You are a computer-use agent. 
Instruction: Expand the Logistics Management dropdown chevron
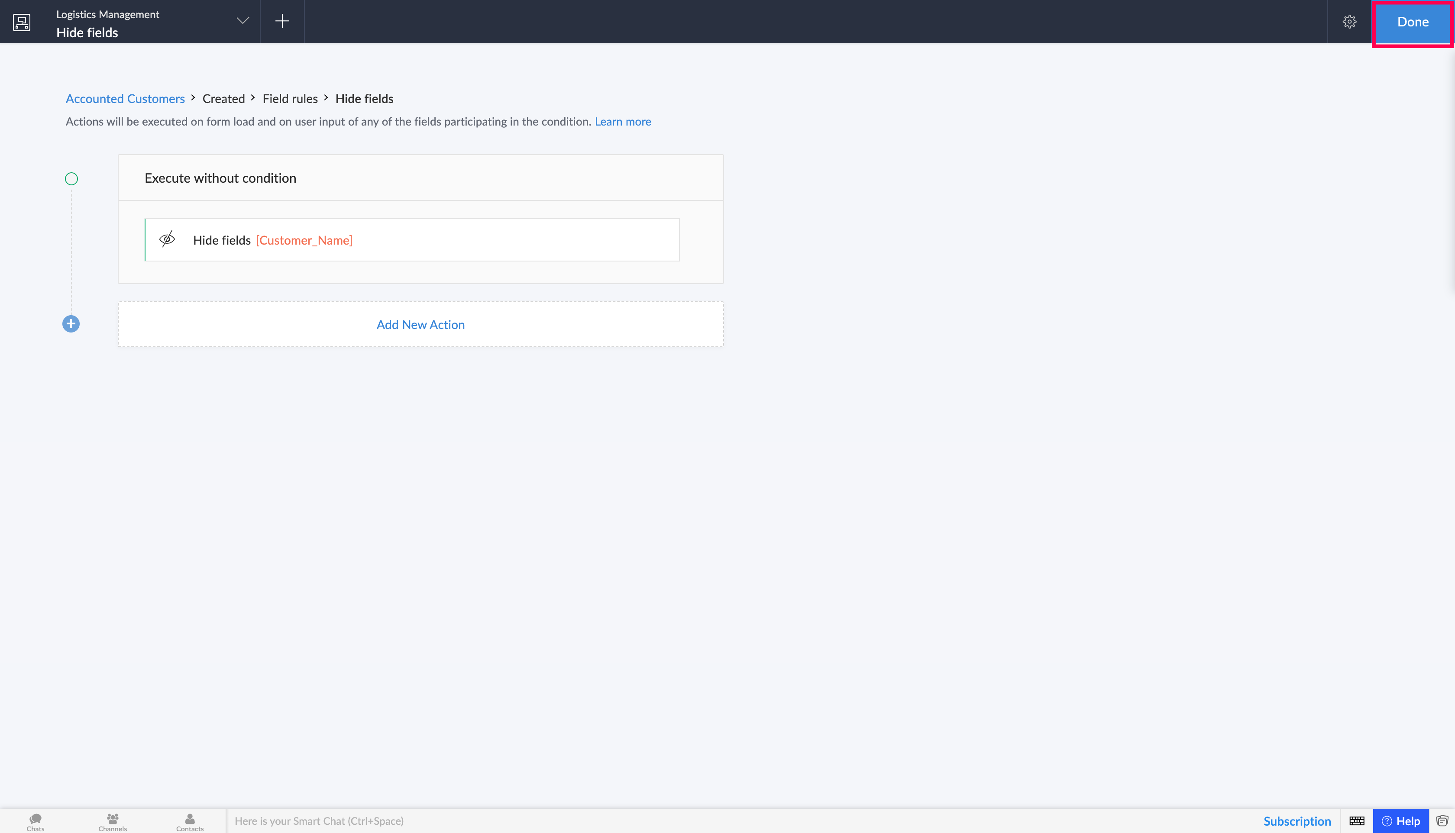242,21
